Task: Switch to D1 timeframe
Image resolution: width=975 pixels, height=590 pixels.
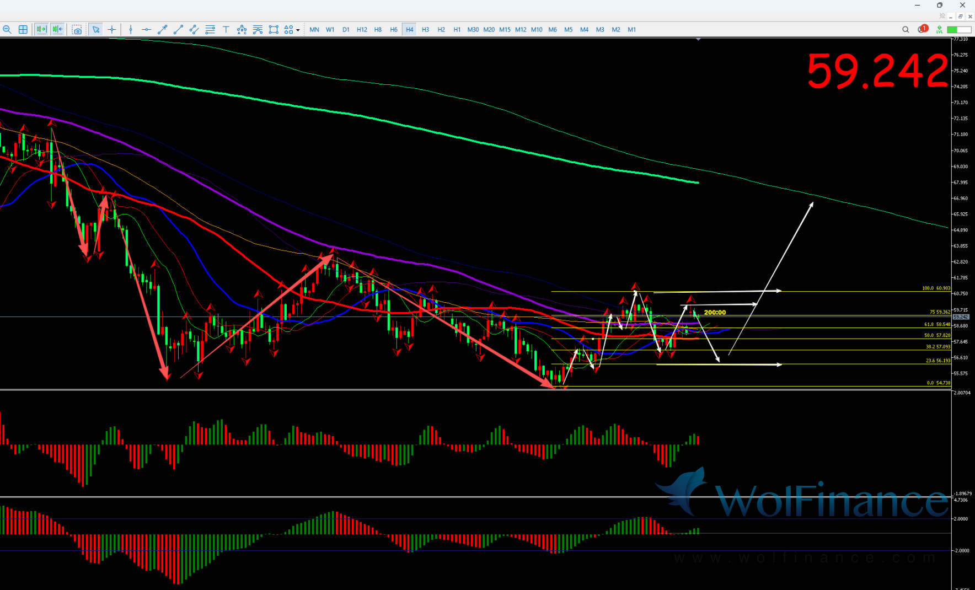Action: point(346,30)
